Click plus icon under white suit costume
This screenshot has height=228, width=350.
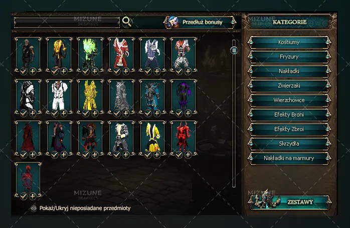point(64,113)
